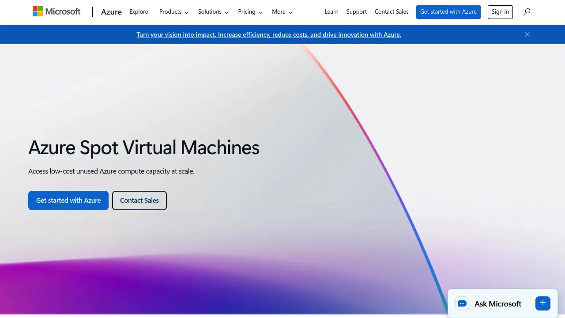
Task: Go to the Explore link
Action: (x=139, y=12)
